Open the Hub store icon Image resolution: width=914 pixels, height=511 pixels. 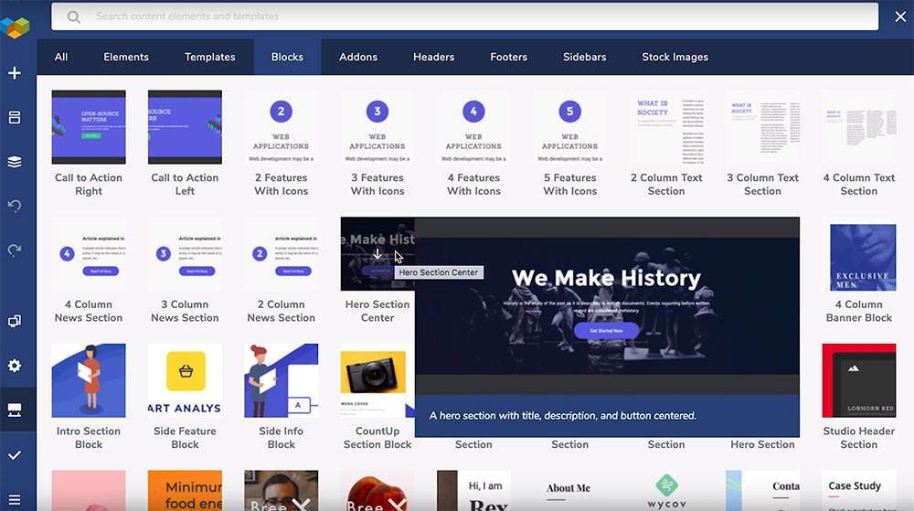click(x=15, y=410)
